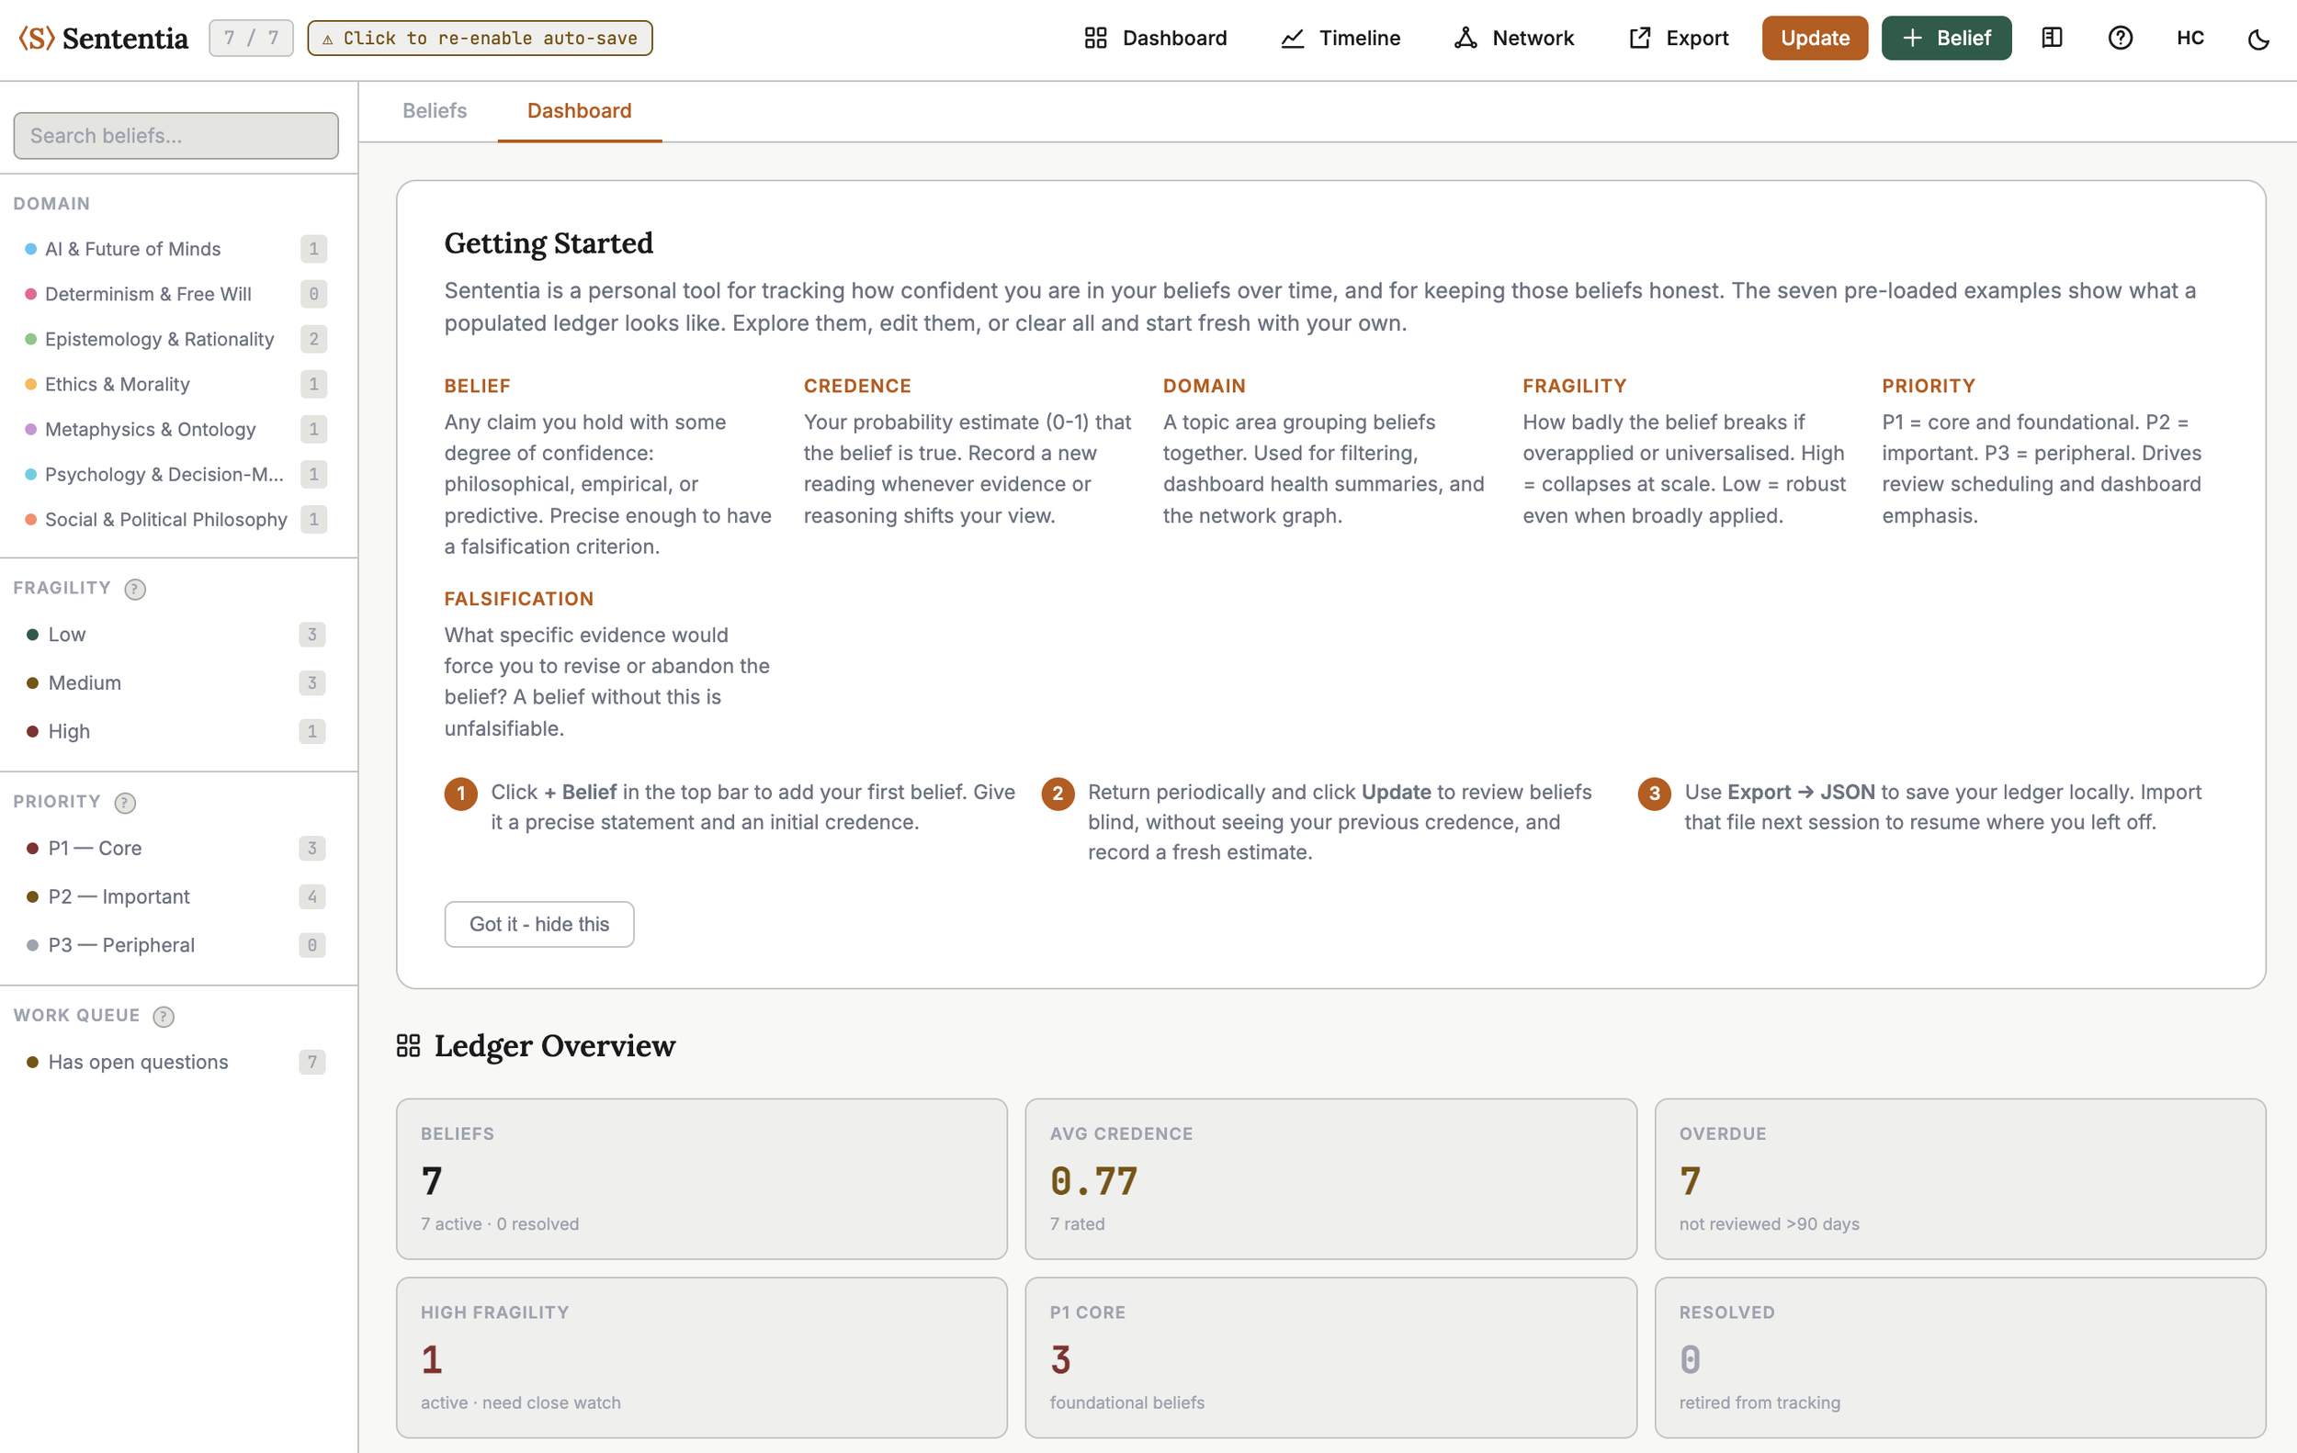Filter by P1 — Core priority
The width and height of the screenshot is (2297, 1453).
[x=175, y=848]
